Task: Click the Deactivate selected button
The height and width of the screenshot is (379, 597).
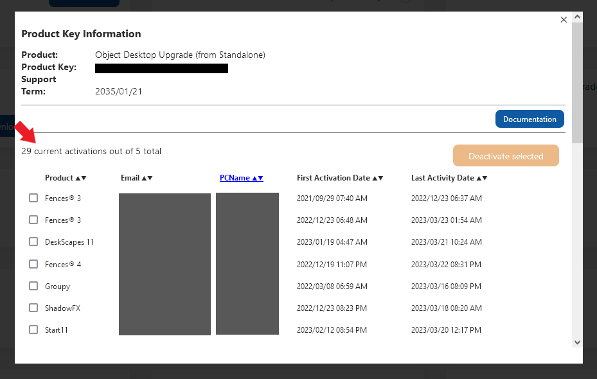Action: [x=506, y=155]
